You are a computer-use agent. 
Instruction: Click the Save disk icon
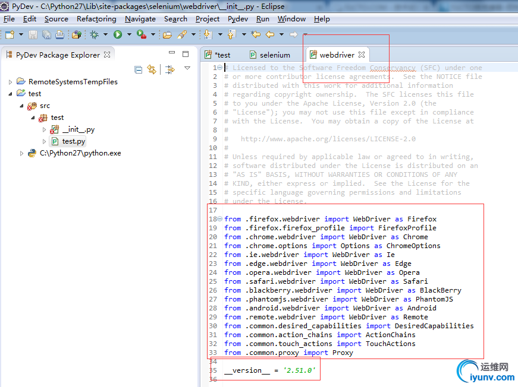tap(33, 34)
